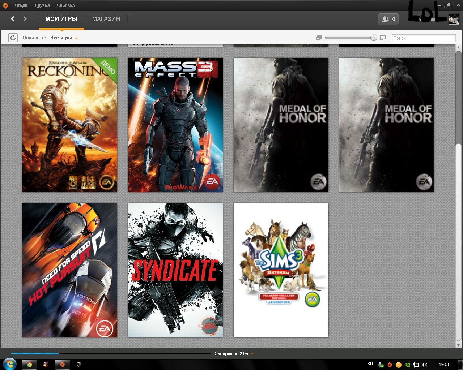Click the small tiles icon left of slider

click(x=319, y=38)
